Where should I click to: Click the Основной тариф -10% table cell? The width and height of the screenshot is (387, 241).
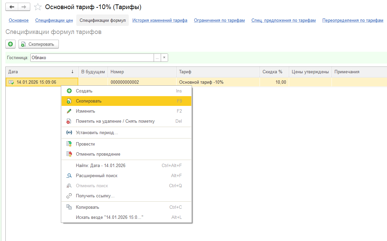(x=218, y=82)
